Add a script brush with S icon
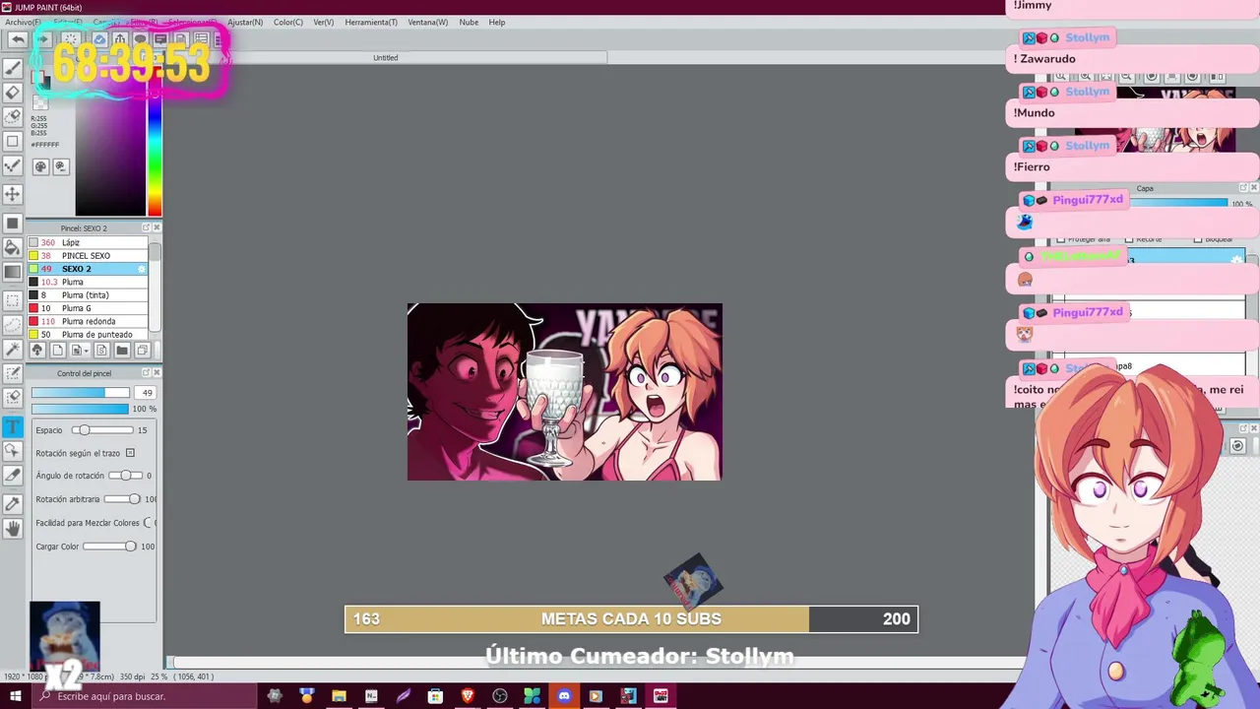The width and height of the screenshot is (1260, 709). click(101, 350)
